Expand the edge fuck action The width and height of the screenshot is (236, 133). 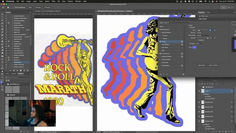(x=13, y=32)
